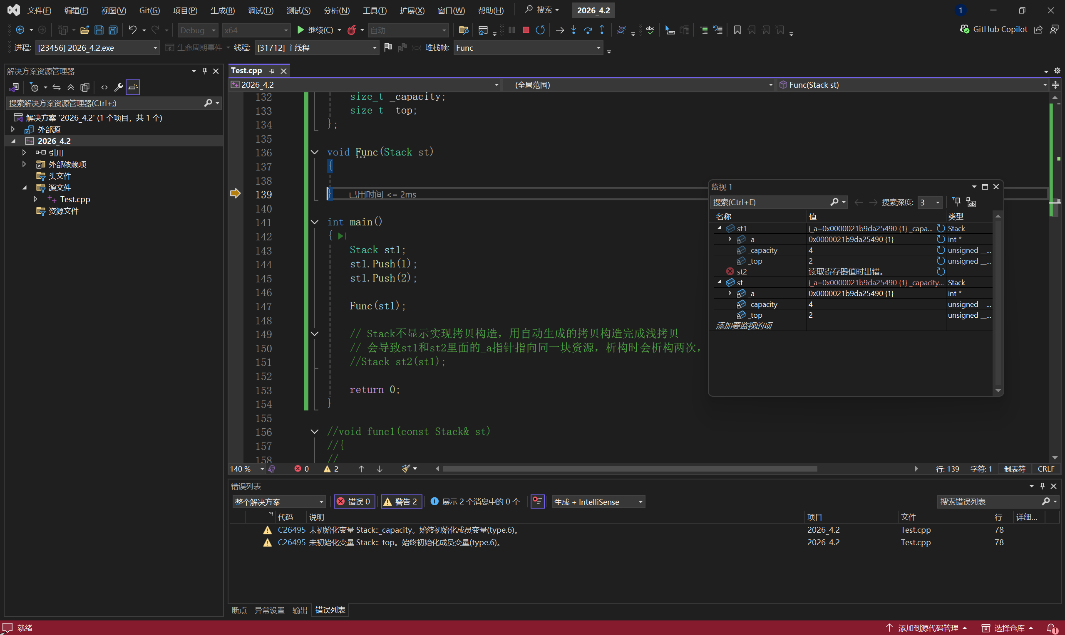Open the 调试(D) menu

[261, 10]
